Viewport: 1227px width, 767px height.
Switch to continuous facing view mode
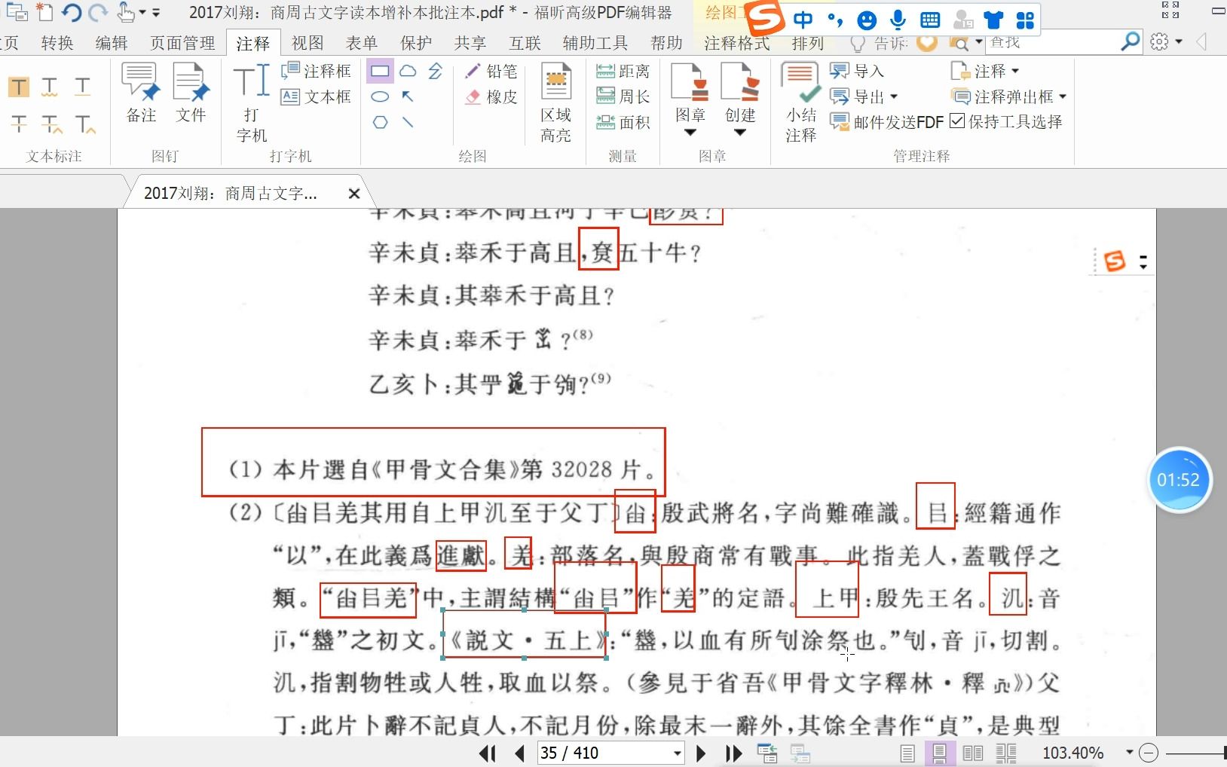1006,753
